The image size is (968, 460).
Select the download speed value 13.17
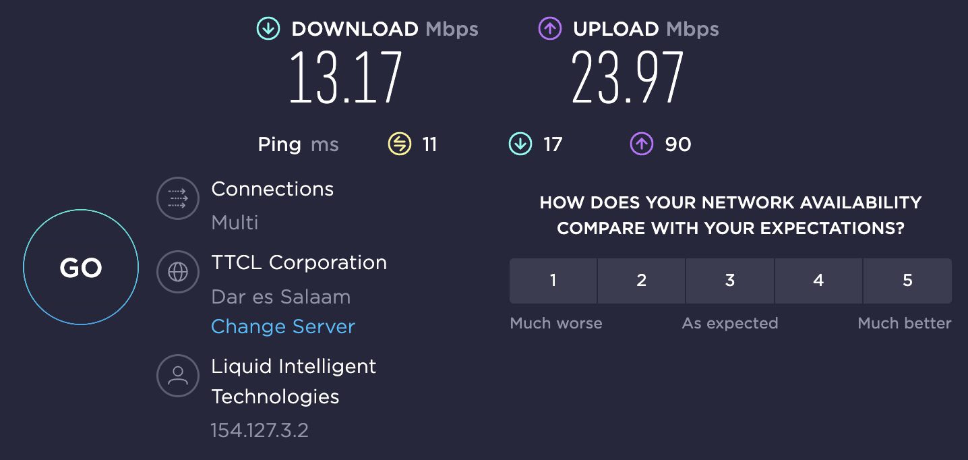(x=346, y=76)
